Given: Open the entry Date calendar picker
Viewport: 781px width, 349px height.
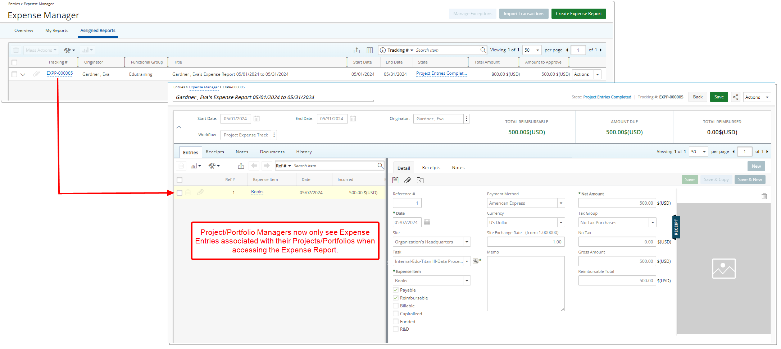Looking at the screenshot, I should pyautogui.click(x=427, y=222).
